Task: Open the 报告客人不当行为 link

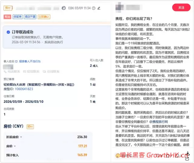Action: click(30, 61)
